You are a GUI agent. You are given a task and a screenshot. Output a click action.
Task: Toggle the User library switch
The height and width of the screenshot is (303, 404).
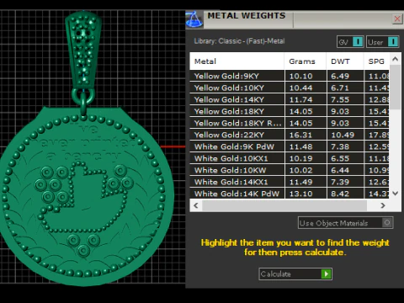click(382, 42)
